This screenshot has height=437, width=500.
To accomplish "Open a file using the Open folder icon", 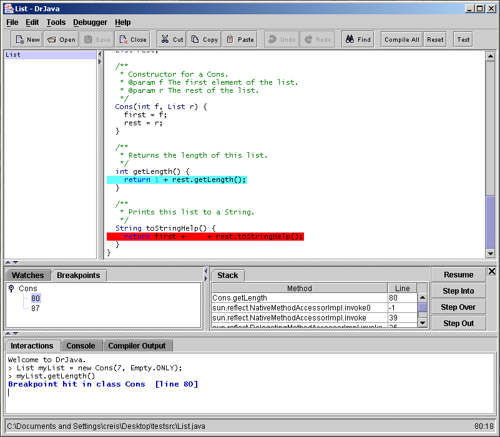I will [61, 39].
